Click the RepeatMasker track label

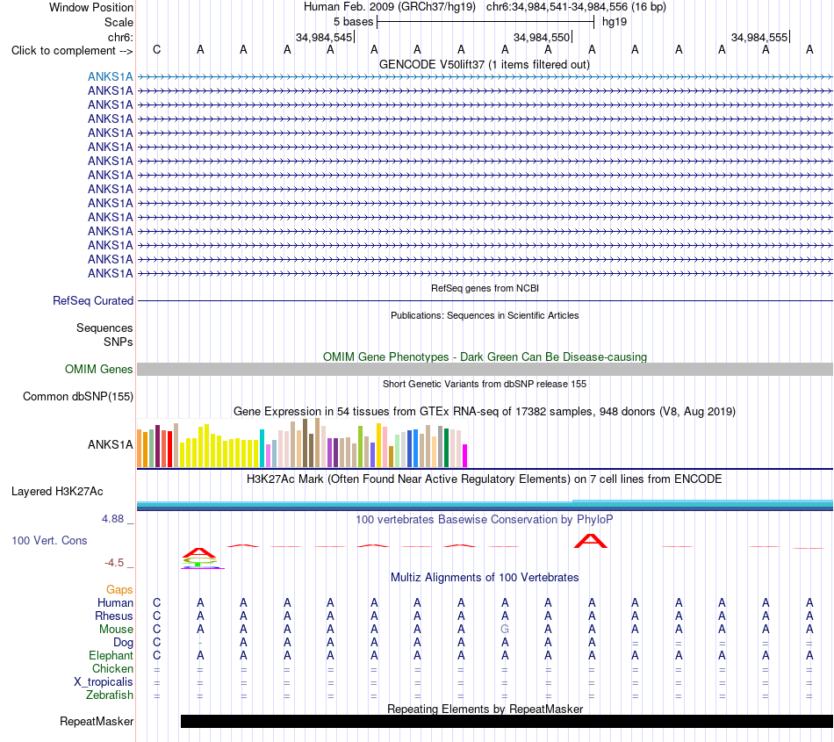[x=97, y=721]
